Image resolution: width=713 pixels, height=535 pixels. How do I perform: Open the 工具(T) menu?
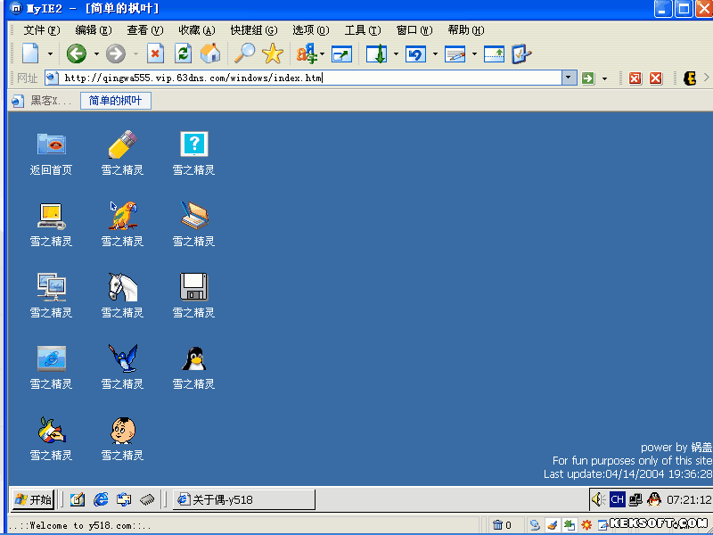point(363,30)
